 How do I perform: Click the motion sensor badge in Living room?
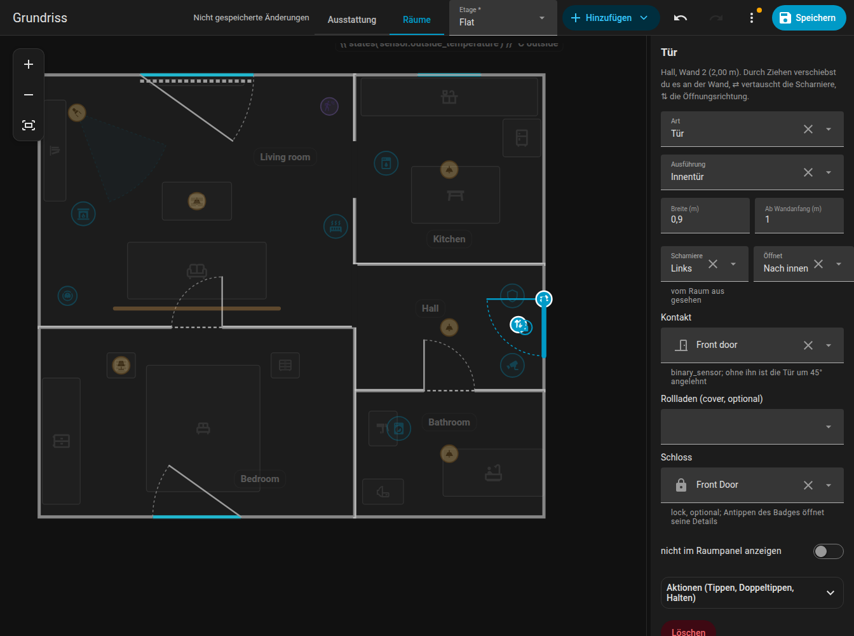[x=329, y=106]
